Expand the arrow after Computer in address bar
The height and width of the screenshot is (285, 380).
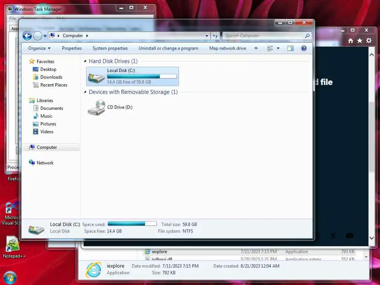pos(87,36)
